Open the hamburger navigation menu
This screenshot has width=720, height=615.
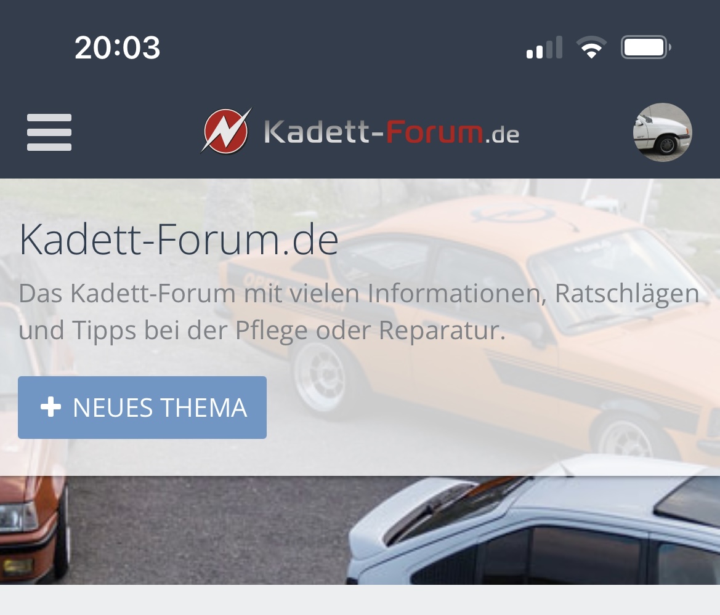tap(49, 132)
